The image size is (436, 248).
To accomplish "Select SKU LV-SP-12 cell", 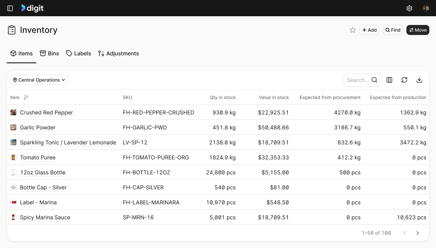I will [135, 142].
